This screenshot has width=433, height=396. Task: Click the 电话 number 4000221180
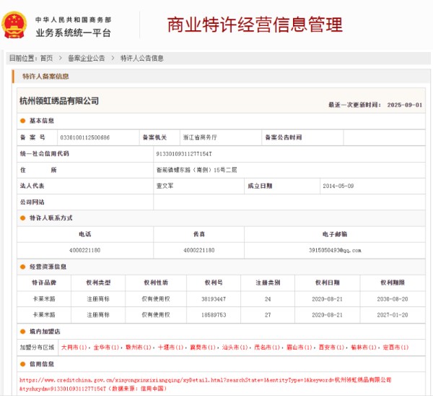(x=84, y=250)
